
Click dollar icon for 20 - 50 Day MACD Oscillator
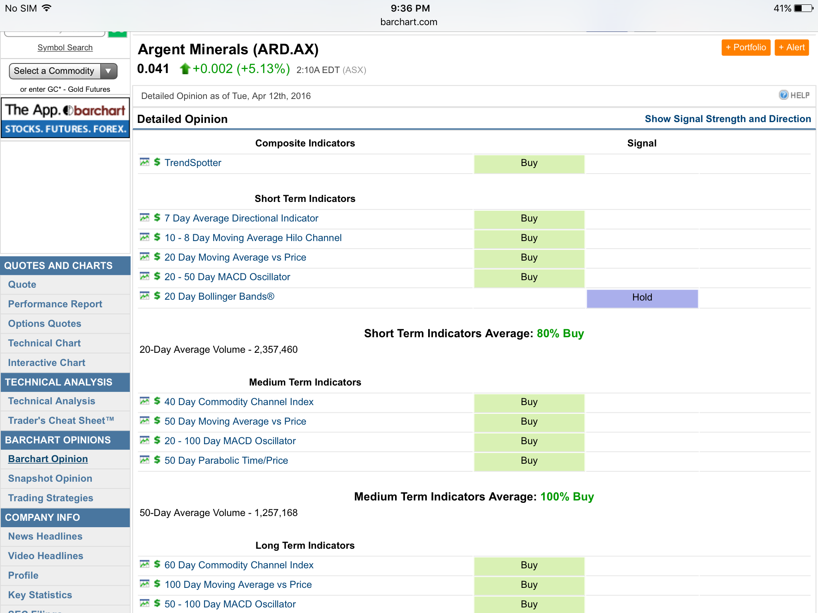click(157, 276)
